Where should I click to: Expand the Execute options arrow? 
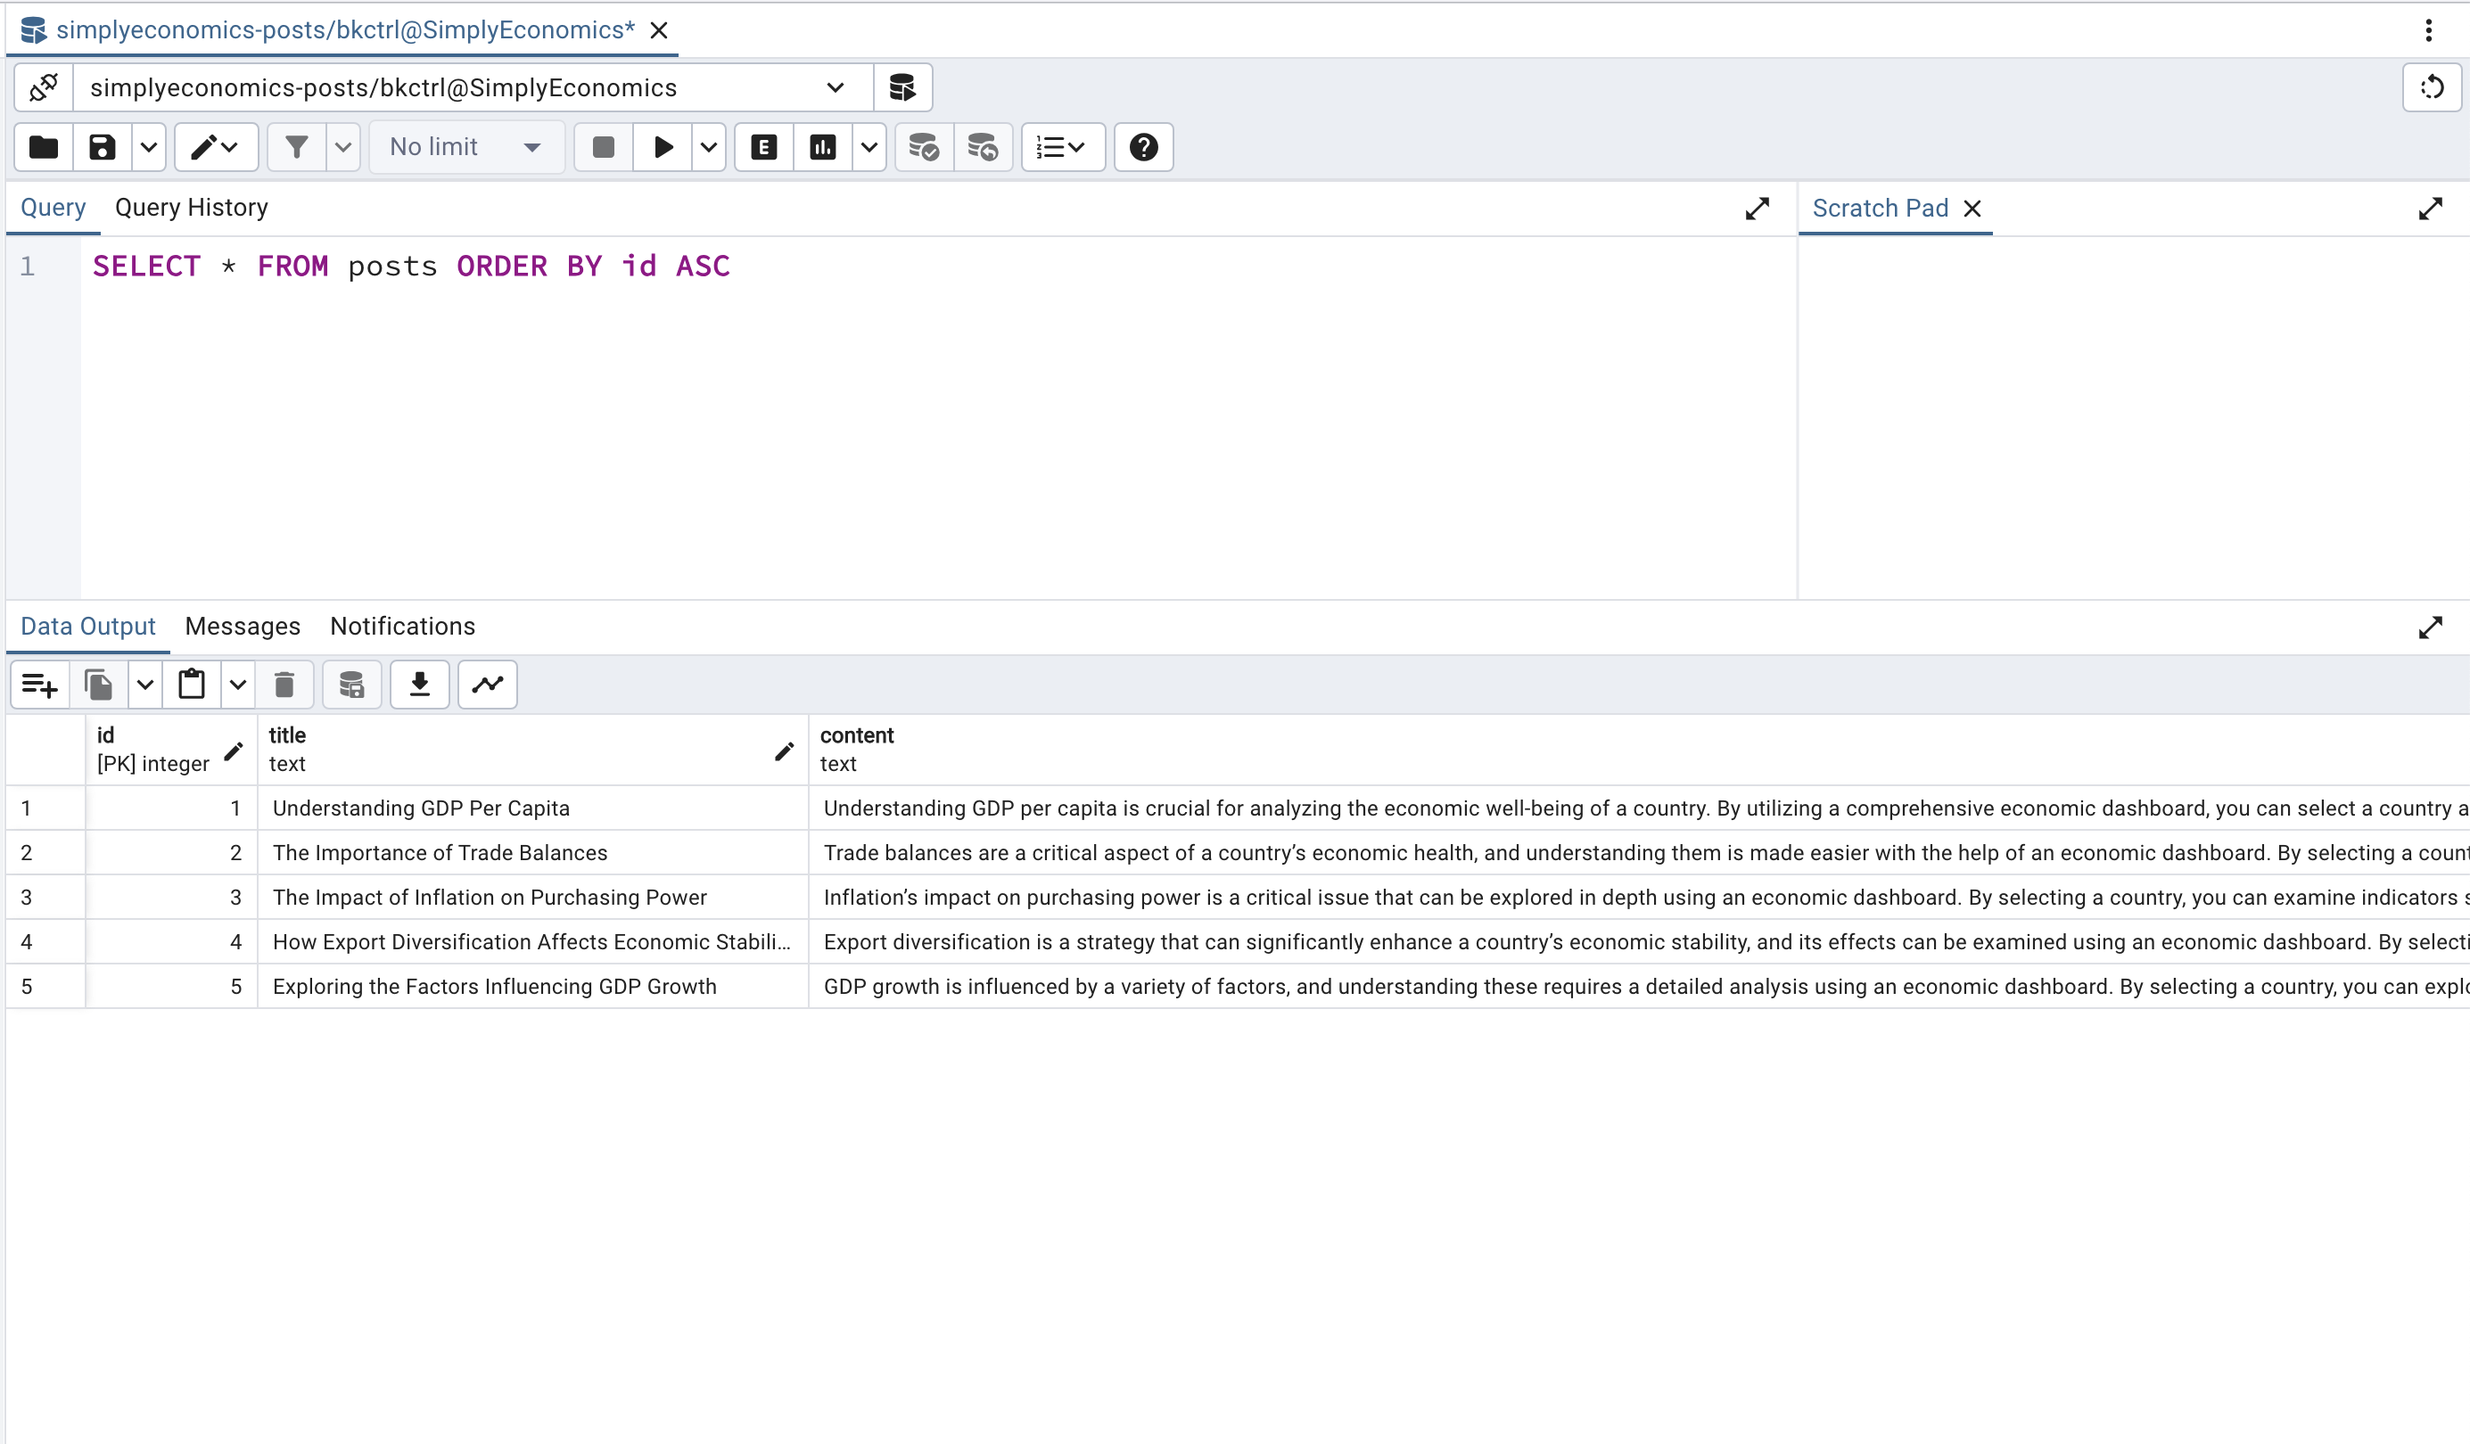[x=709, y=147]
